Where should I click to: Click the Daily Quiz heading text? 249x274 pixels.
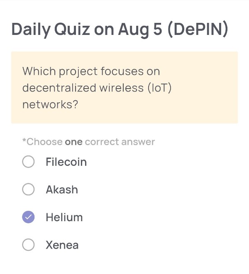(120, 30)
